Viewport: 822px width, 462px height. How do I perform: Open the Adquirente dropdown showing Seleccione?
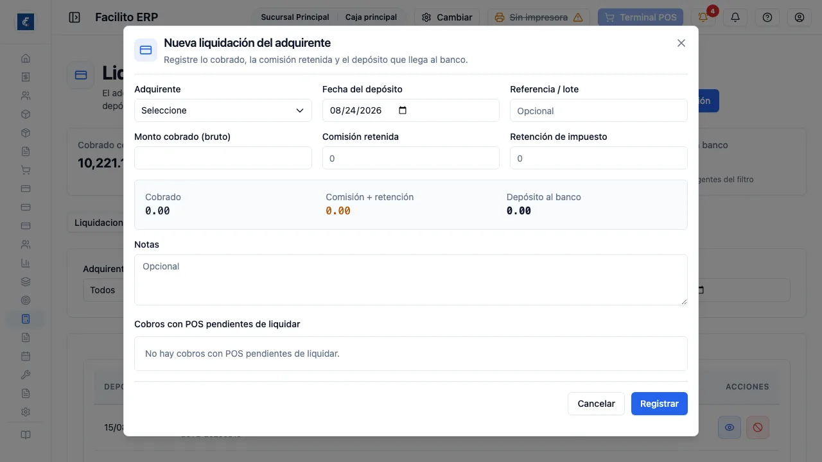pos(223,110)
